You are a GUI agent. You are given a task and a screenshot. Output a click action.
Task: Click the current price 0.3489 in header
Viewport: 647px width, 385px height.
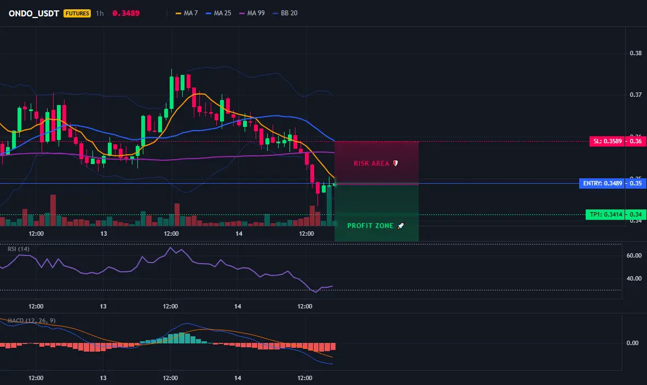click(126, 13)
